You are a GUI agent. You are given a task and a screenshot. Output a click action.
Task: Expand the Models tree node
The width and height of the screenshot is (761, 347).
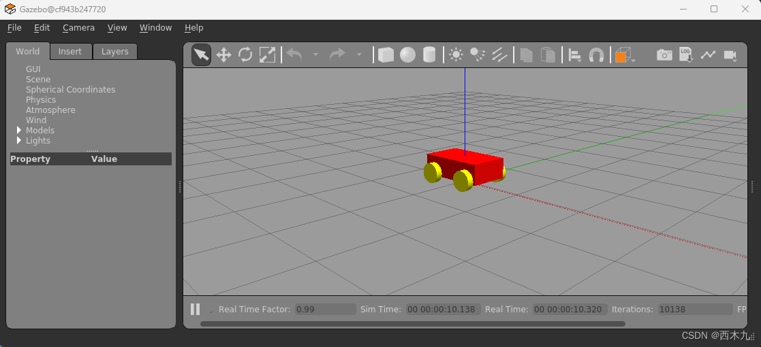click(19, 130)
